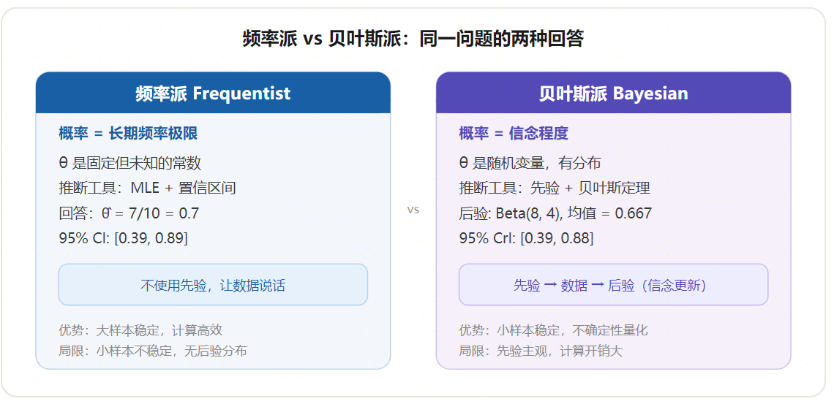Click the line θ 是固定但未知的常数
Image resolution: width=834 pixels, height=404 pixels.
pos(129,163)
